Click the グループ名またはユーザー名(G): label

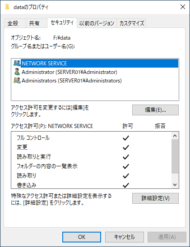[43, 46]
